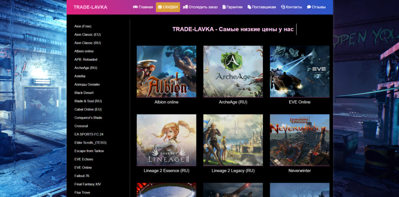Click the Lineage 2 Essence (RU) caption
The width and height of the screenshot is (399, 197).
(166, 171)
